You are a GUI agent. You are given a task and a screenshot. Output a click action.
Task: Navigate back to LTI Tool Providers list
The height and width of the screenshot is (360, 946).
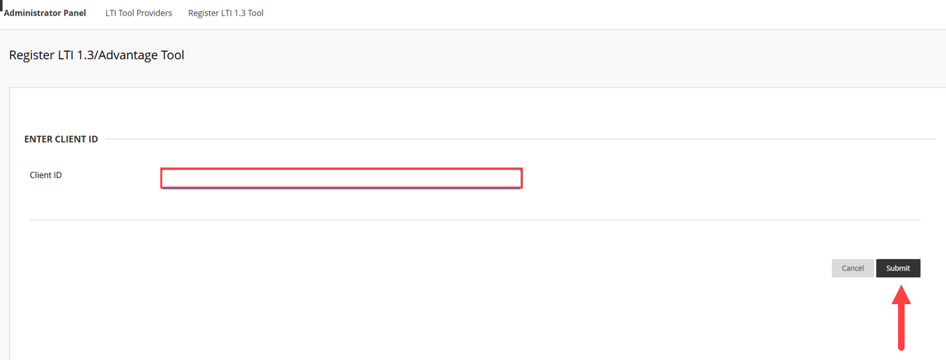(x=139, y=13)
